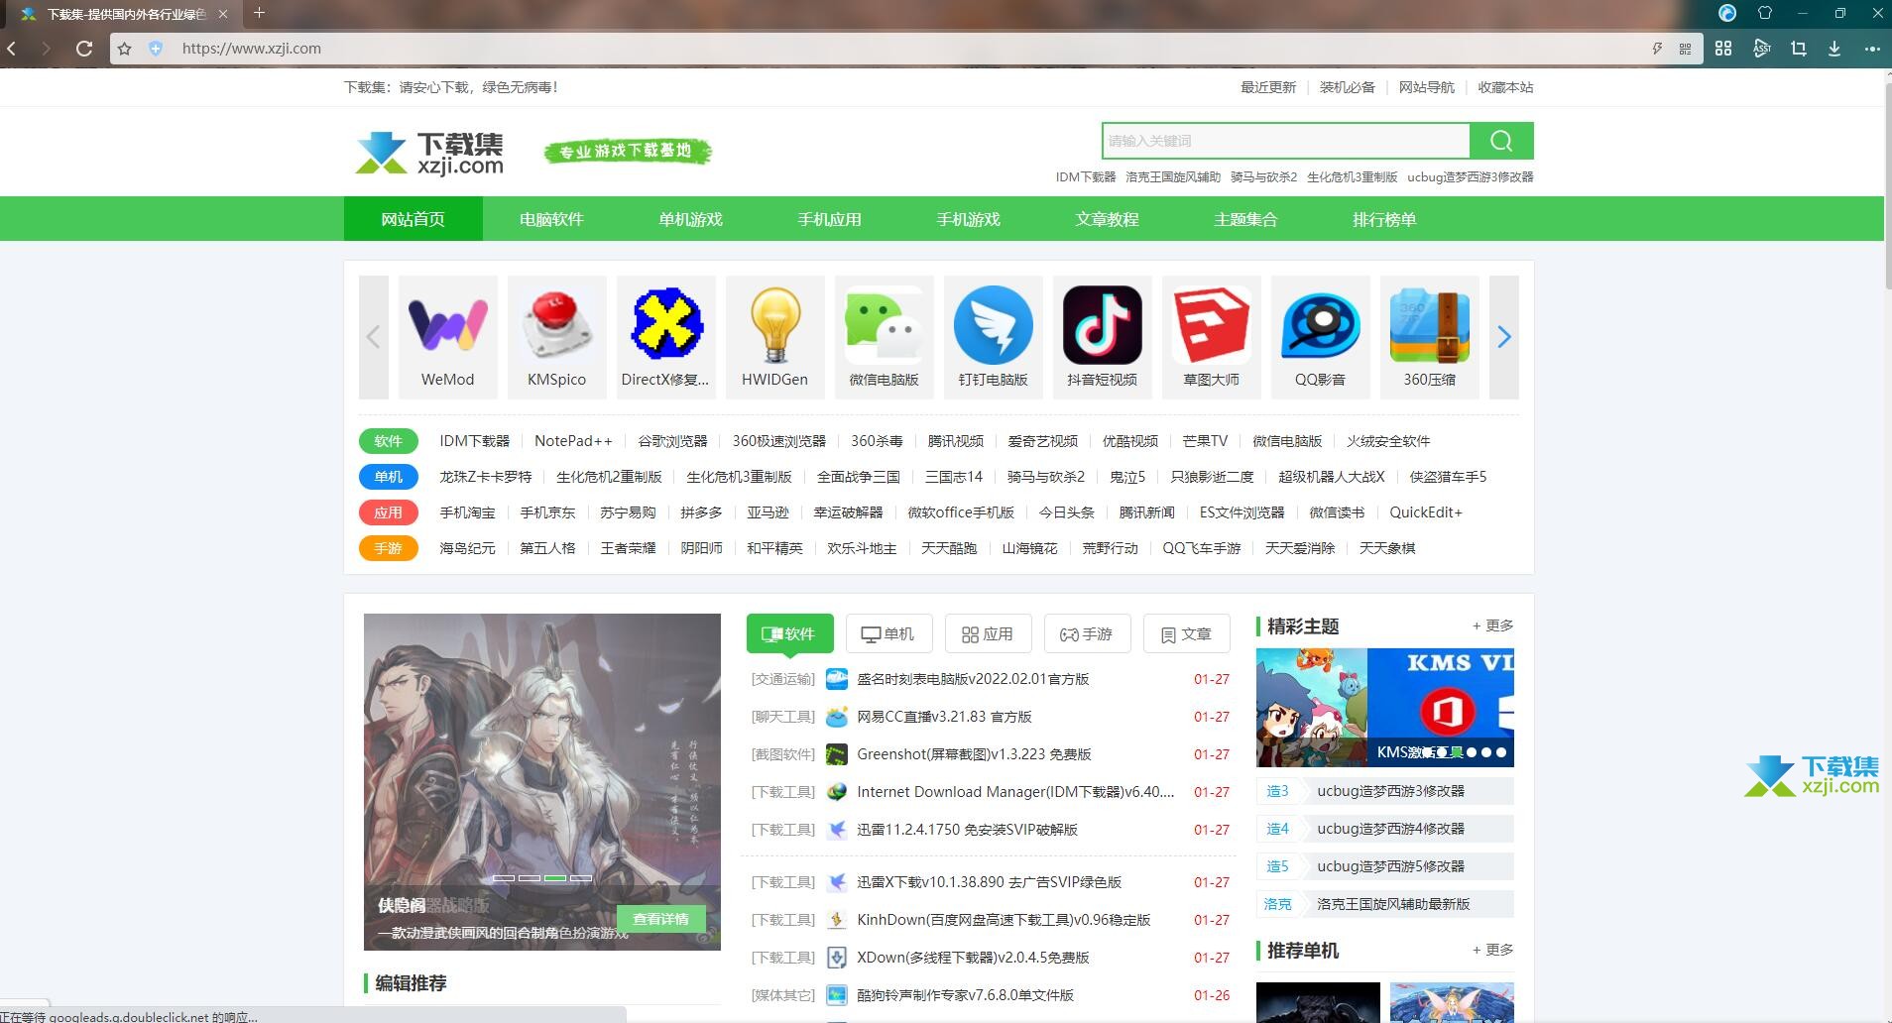Open the 拼多多 link in 应用 row
This screenshot has height=1023, width=1892.
point(702,512)
